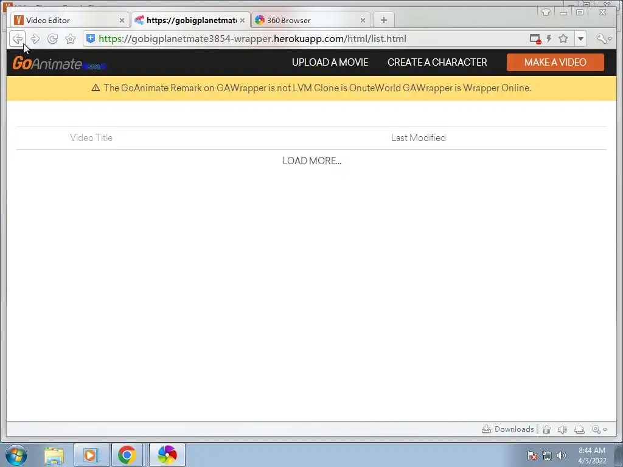Close the 360 Browser tab
This screenshot has height=467, width=623.
pyautogui.click(x=363, y=20)
